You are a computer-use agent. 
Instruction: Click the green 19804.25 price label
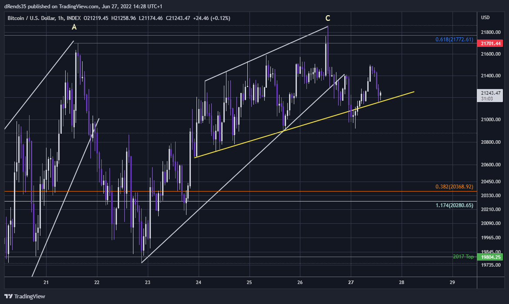[490, 257]
